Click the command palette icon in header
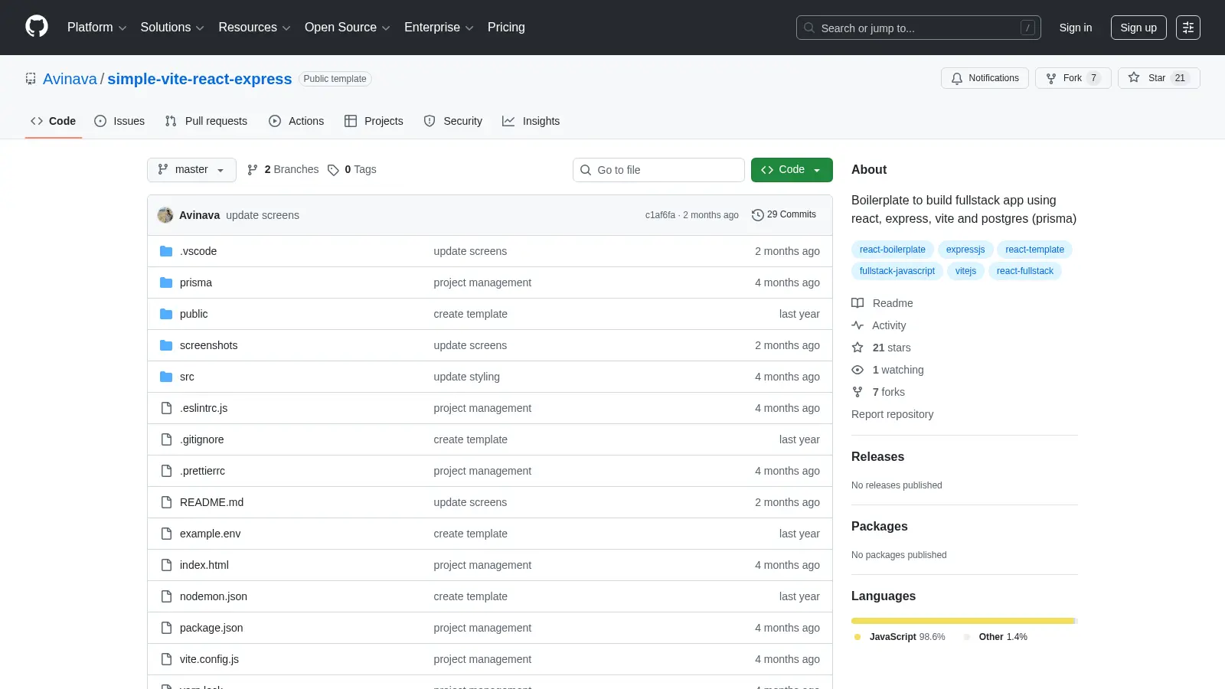The height and width of the screenshot is (689, 1225). (1188, 28)
